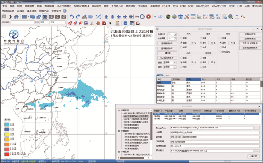Click the 一键分析 button

tap(168, 53)
